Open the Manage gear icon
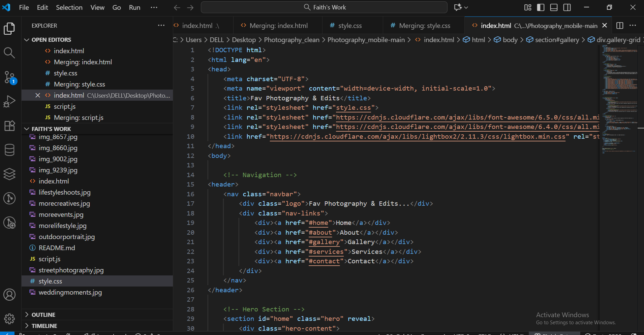This screenshot has width=644, height=335. click(9, 319)
